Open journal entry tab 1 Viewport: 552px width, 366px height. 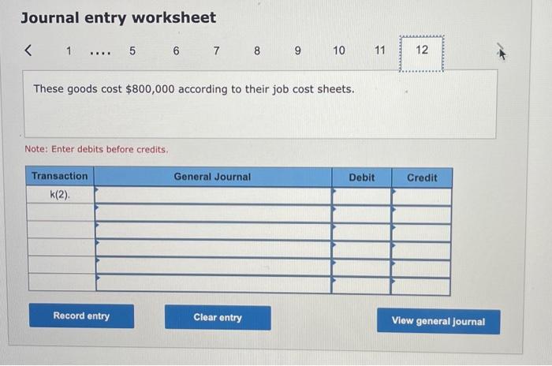(x=69, y=50)
